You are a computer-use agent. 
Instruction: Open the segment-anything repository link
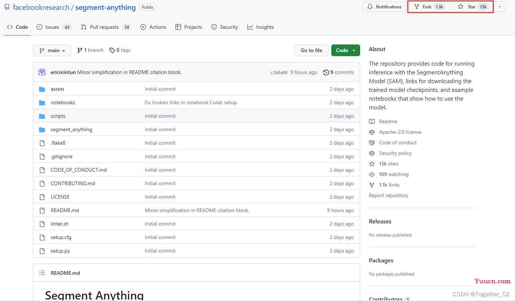click(106, 7)
